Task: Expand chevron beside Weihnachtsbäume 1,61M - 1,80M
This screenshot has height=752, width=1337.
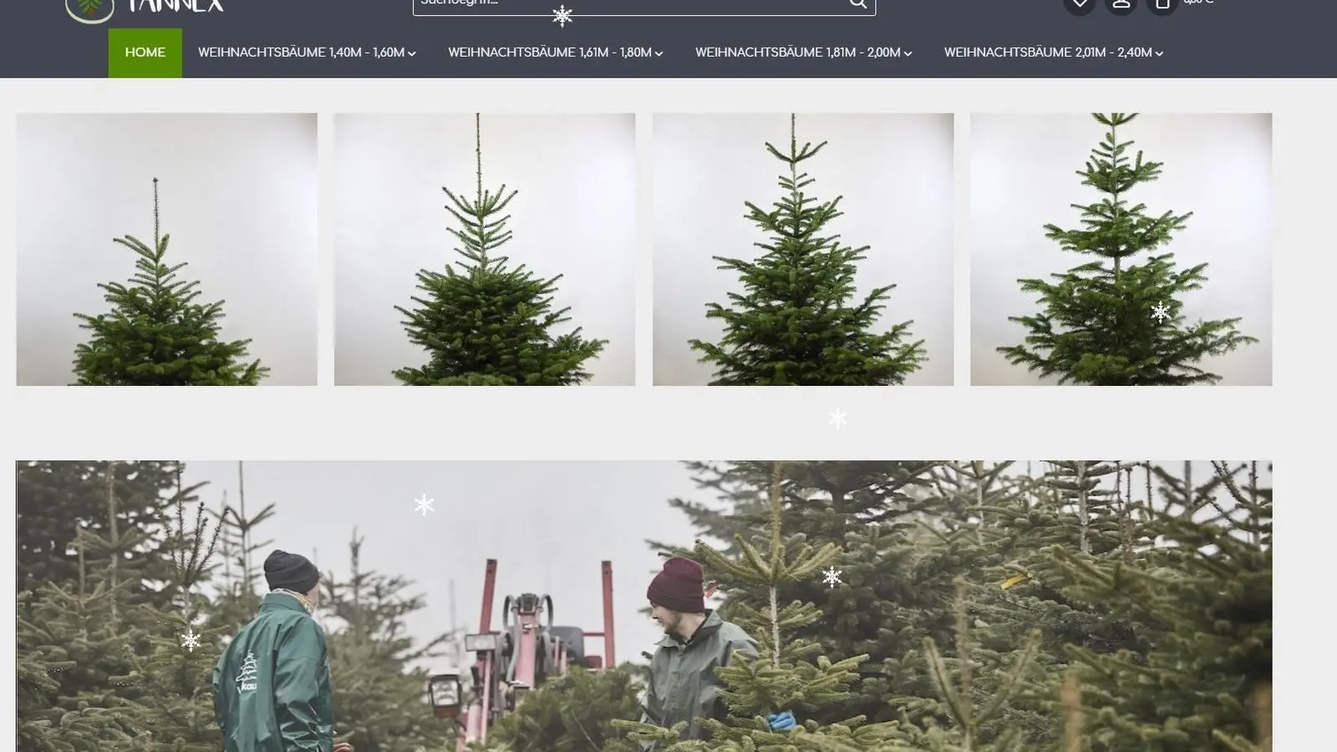Action: pos(659,53)
